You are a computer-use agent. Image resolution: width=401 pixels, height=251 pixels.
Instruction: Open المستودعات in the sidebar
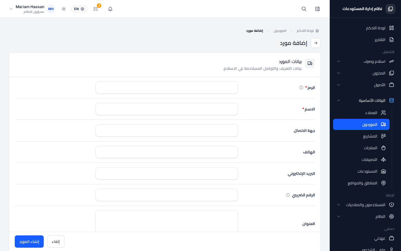pos(361,171)
